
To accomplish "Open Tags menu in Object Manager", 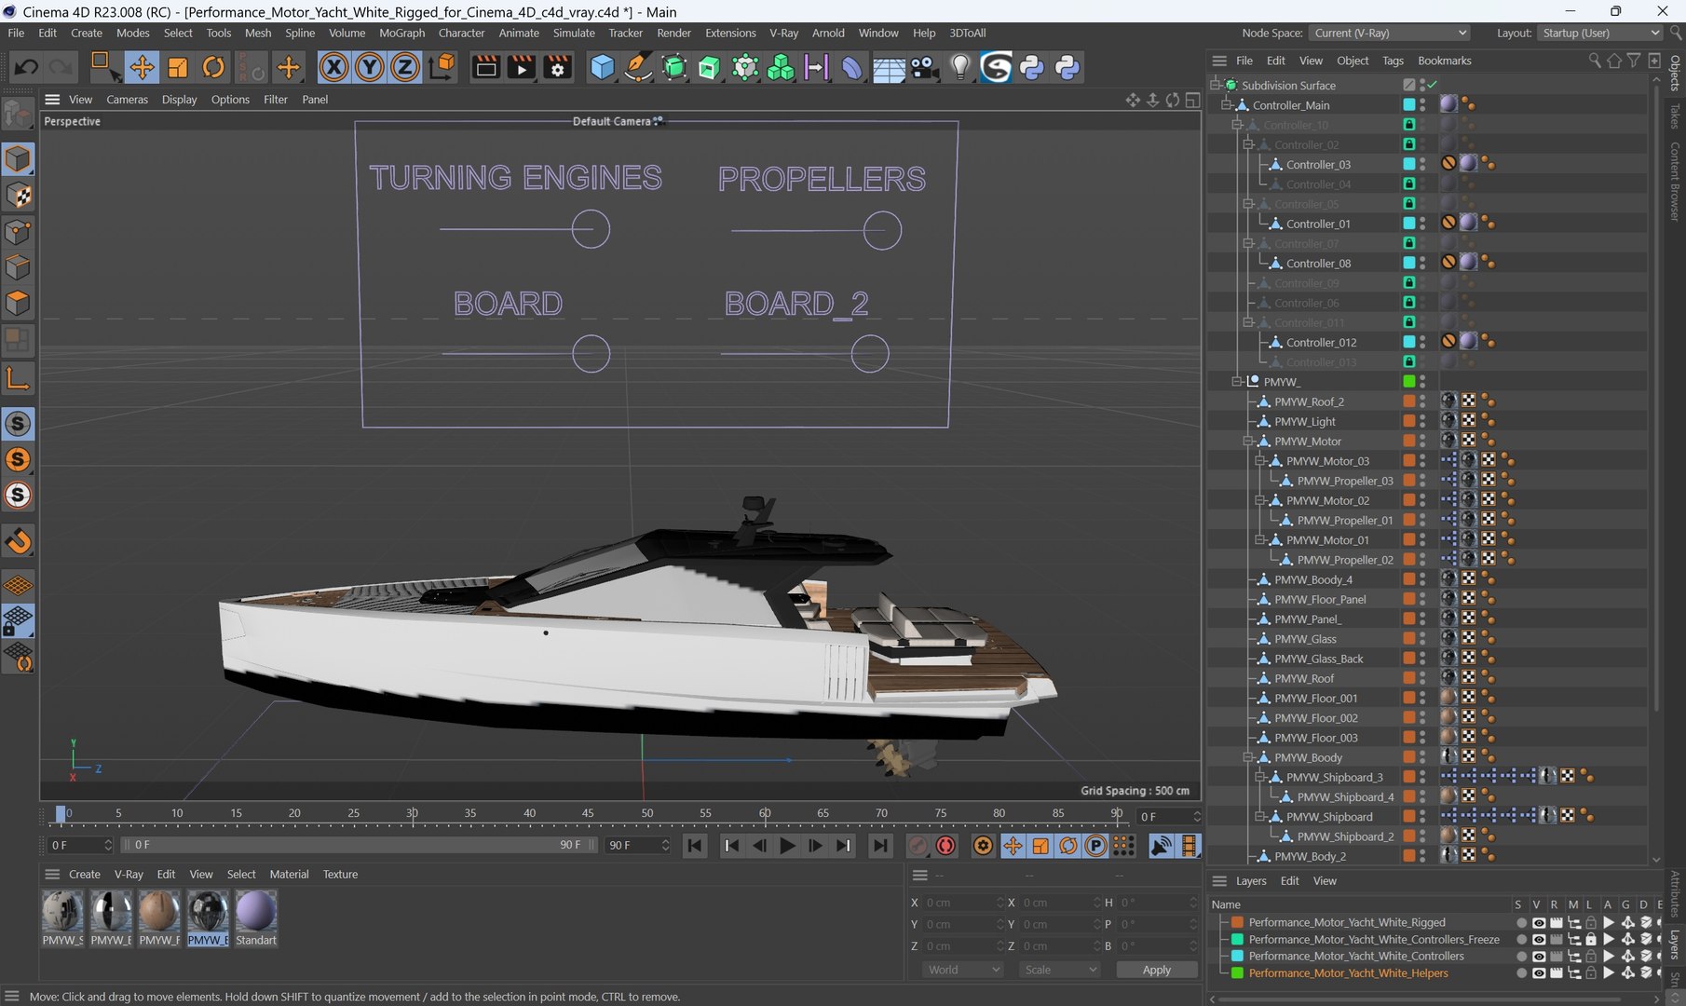I will click(x=1393, y=61).
